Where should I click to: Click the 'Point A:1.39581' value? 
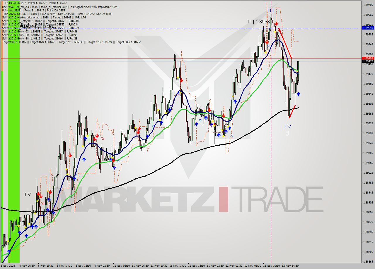pyautogui.click(x=12, y=10)
